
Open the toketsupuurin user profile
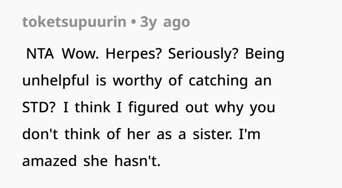(74, 22)
